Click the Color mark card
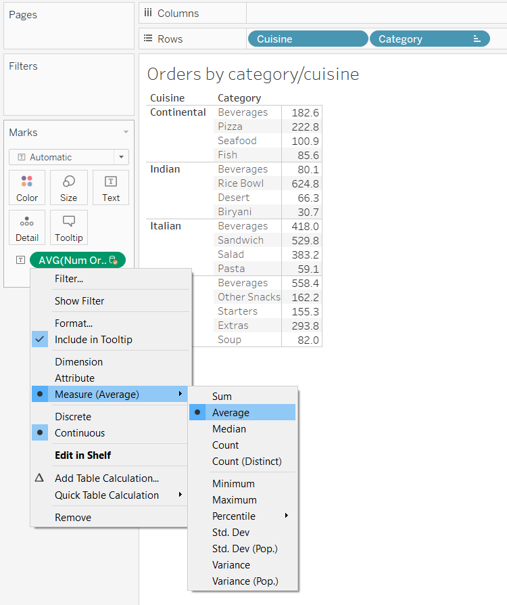Screen dimensions: 507x605 point(27,187)
